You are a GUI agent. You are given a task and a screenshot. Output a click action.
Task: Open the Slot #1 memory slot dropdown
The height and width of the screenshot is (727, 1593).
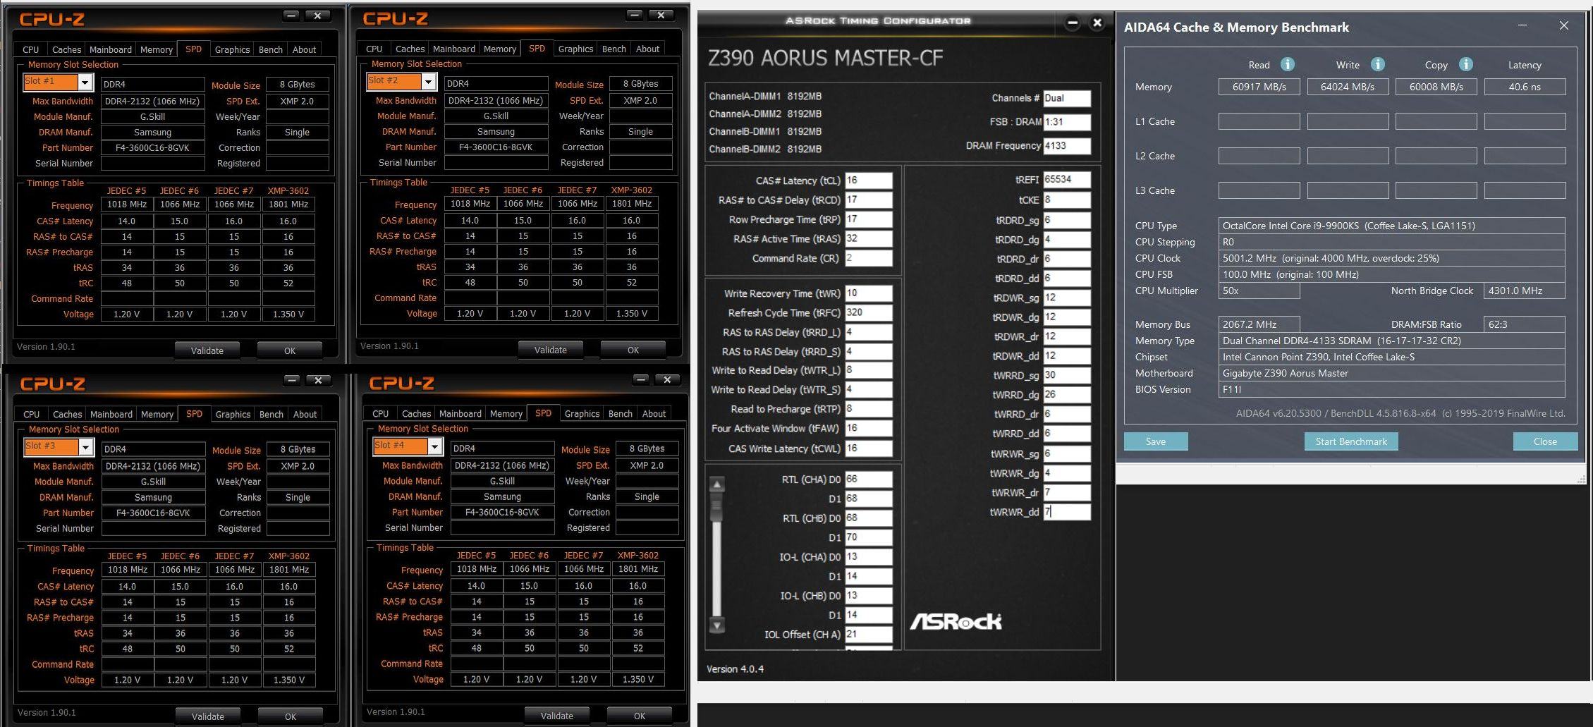pos(85,82)
